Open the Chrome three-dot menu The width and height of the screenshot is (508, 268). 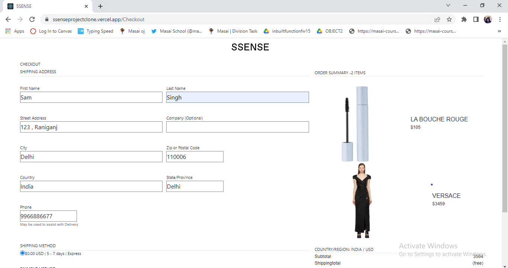pos(500,19)
